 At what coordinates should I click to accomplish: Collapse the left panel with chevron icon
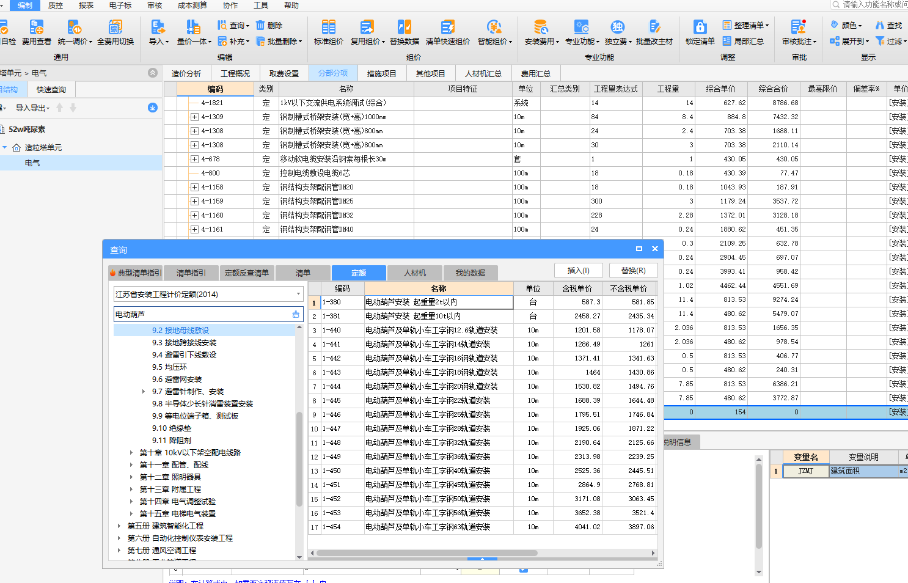click(153, 73)
